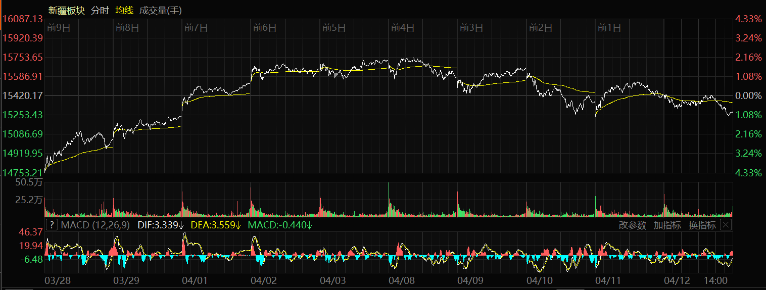This screenshot has width=766, height=290.
Task: Click the 03/28 date on time axis
Action: (x=57, y=280)
